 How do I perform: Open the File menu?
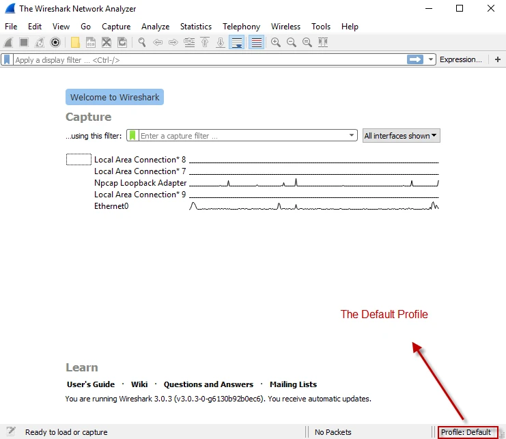click(x=11, y=27)
